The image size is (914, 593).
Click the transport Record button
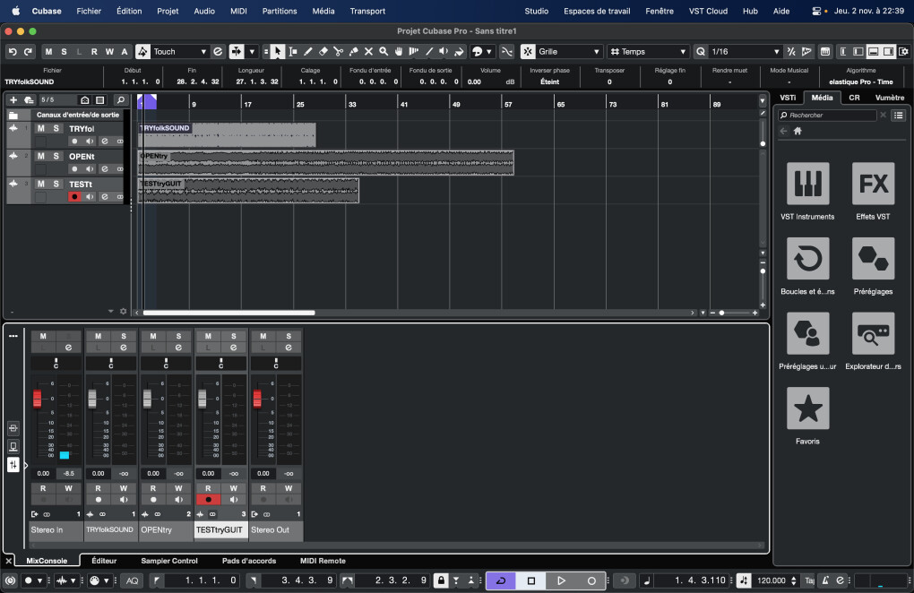tap(591, 580)
